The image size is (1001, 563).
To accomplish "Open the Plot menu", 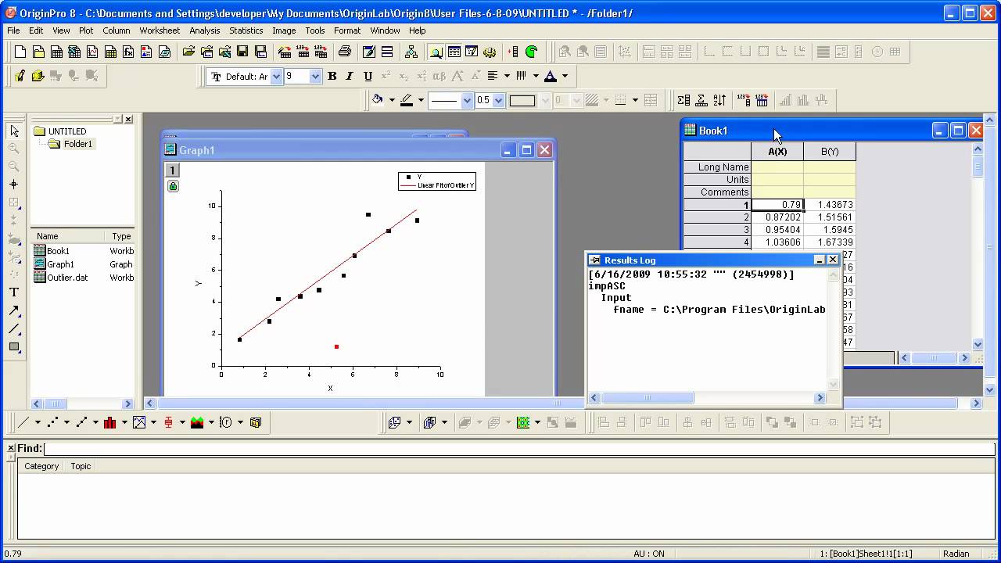I will click(x=86, y=30).
